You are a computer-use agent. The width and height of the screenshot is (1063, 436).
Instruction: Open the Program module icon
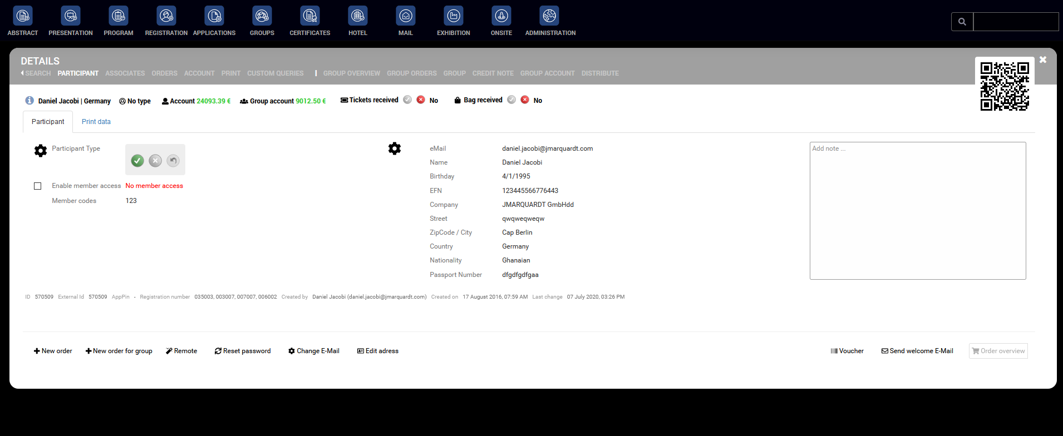pyautogui.click(x=119, y=16)
